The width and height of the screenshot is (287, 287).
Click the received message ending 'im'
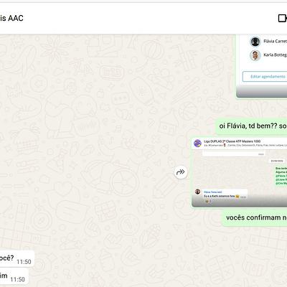click(14, 276)
